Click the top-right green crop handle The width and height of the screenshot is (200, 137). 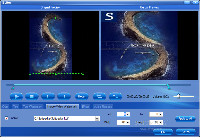coord(83,18)
